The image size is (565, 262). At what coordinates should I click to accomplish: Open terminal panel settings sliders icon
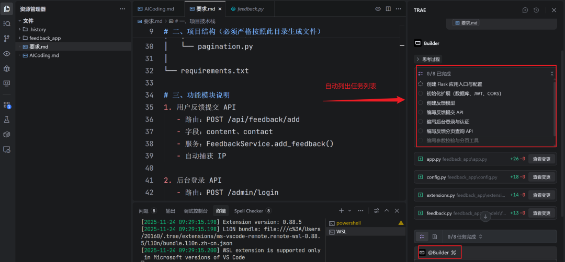pos(377,211)
